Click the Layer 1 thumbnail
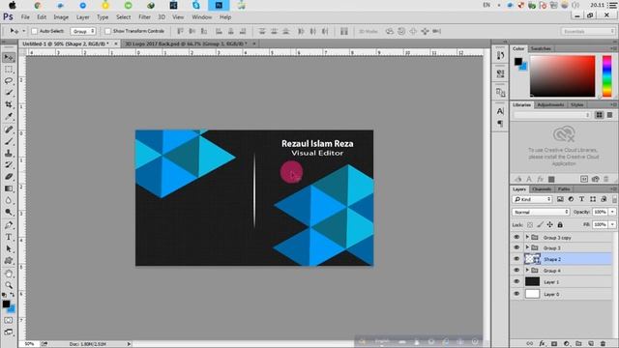The width and height of the screenshot is (619, 348). tap(532, 281)
